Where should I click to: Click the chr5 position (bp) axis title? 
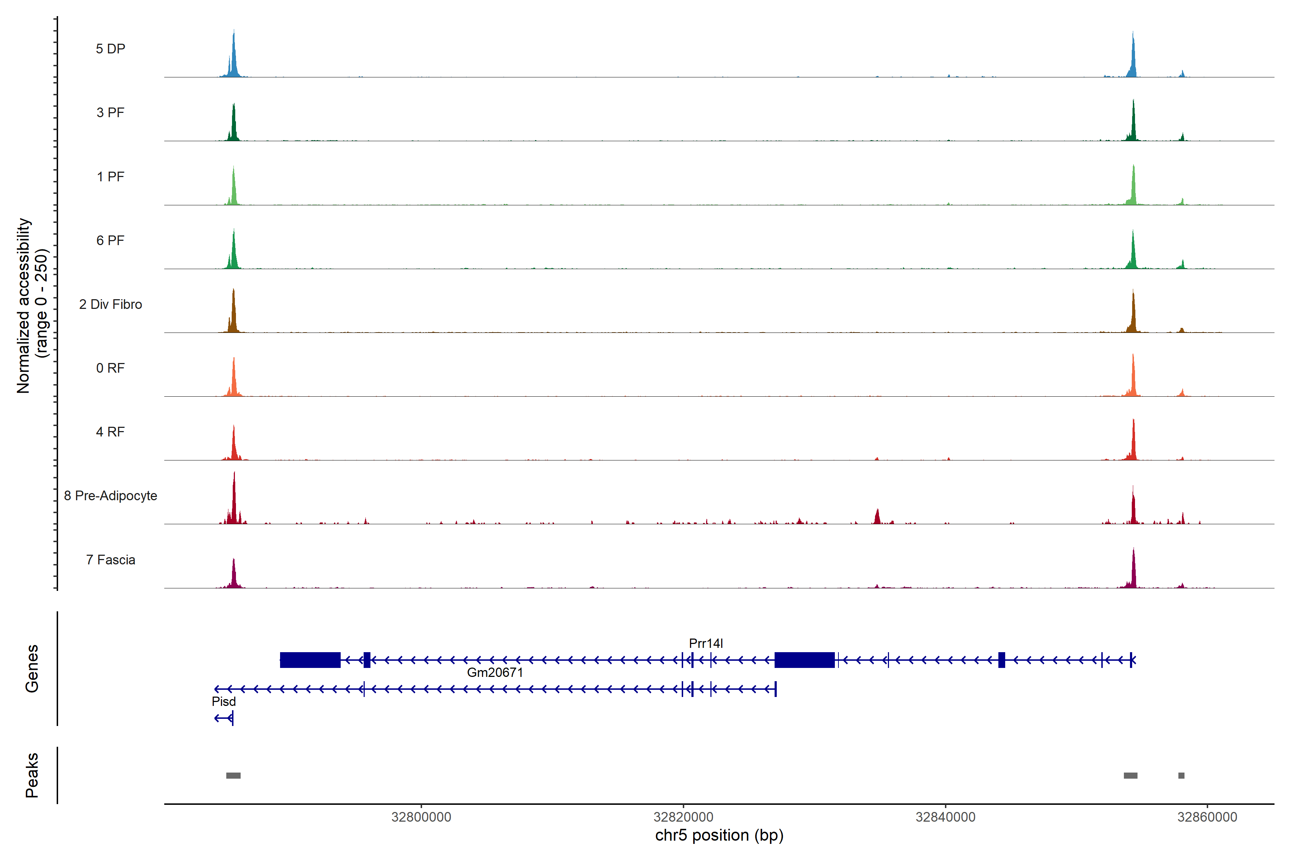pyautogui.click(x=719, y=835)
